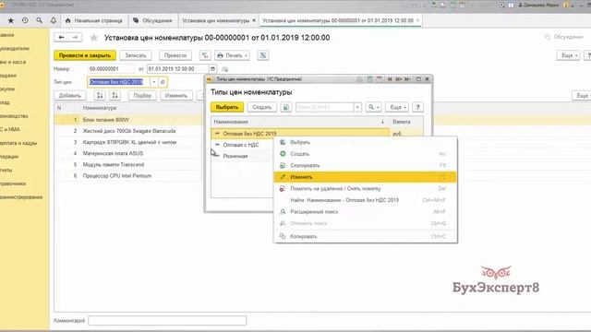Open the Еще menu of the document toolbar
591x332 pixels.
[x=569, y=55]
